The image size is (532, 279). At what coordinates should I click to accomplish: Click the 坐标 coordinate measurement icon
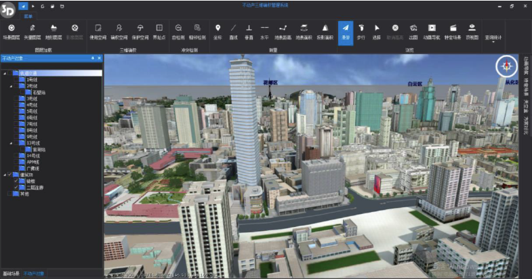[x=218, y=28]
